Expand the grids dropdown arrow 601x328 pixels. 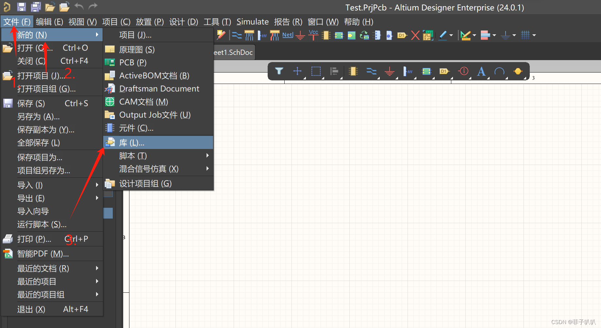click(x=534, y=35)
